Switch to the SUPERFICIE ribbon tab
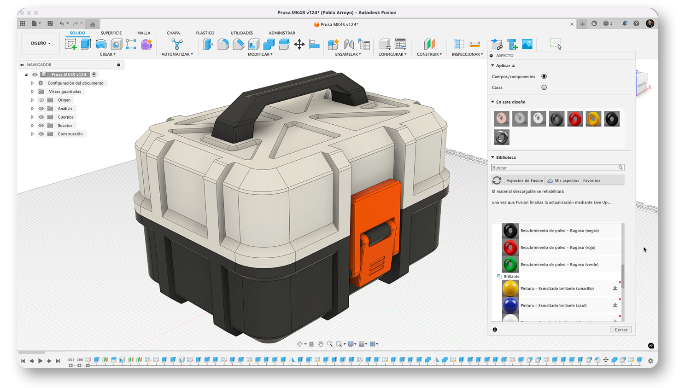 tap(111, 33)
